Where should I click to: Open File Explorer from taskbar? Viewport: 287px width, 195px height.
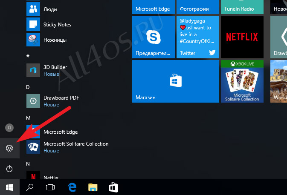point(93,187)
